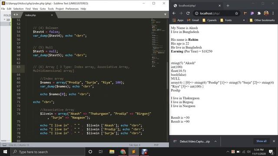The height and width of the screenshot is (156, 278).
Task: Open the Windows Start menu
Action: pyautogui.click(x=5, y=152)
